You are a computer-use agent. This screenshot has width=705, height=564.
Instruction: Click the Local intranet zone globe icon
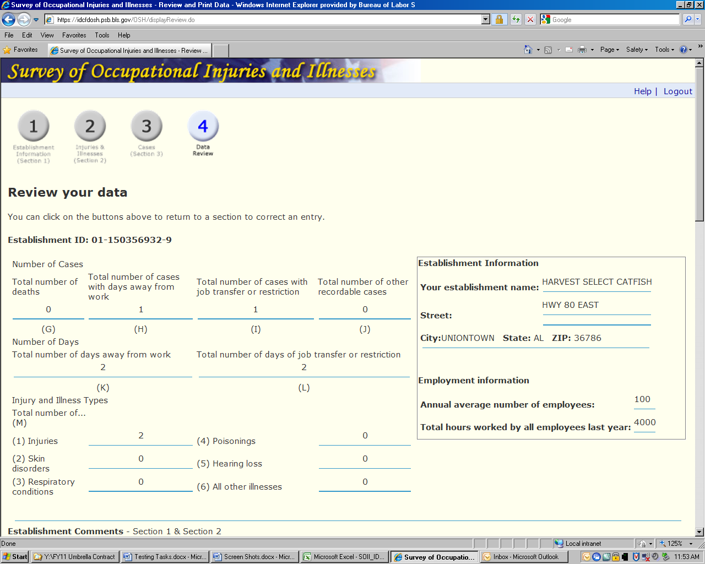coord(559,544)
